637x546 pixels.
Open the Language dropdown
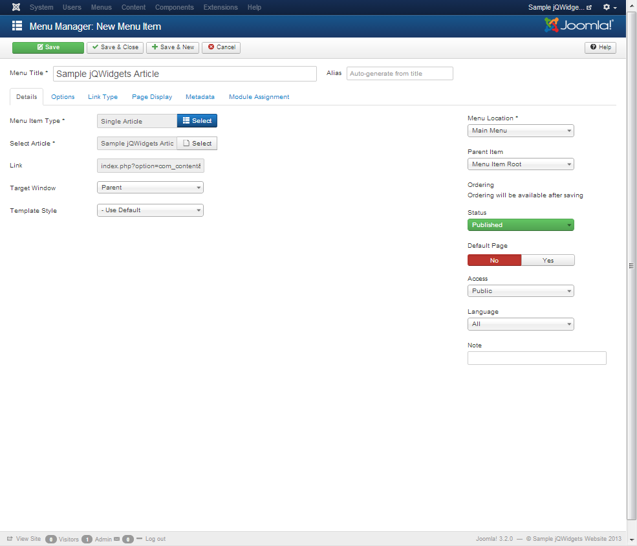(521, 324)
